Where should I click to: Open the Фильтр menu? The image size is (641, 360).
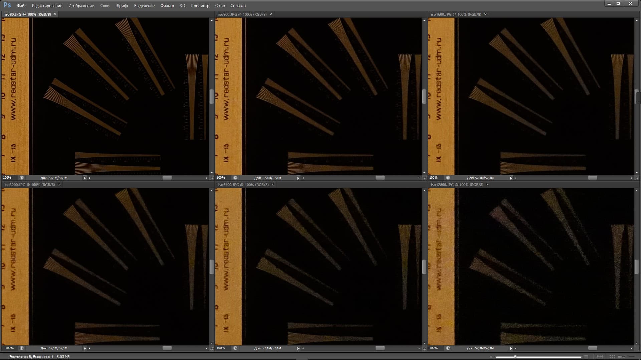[x=167, y=6]
